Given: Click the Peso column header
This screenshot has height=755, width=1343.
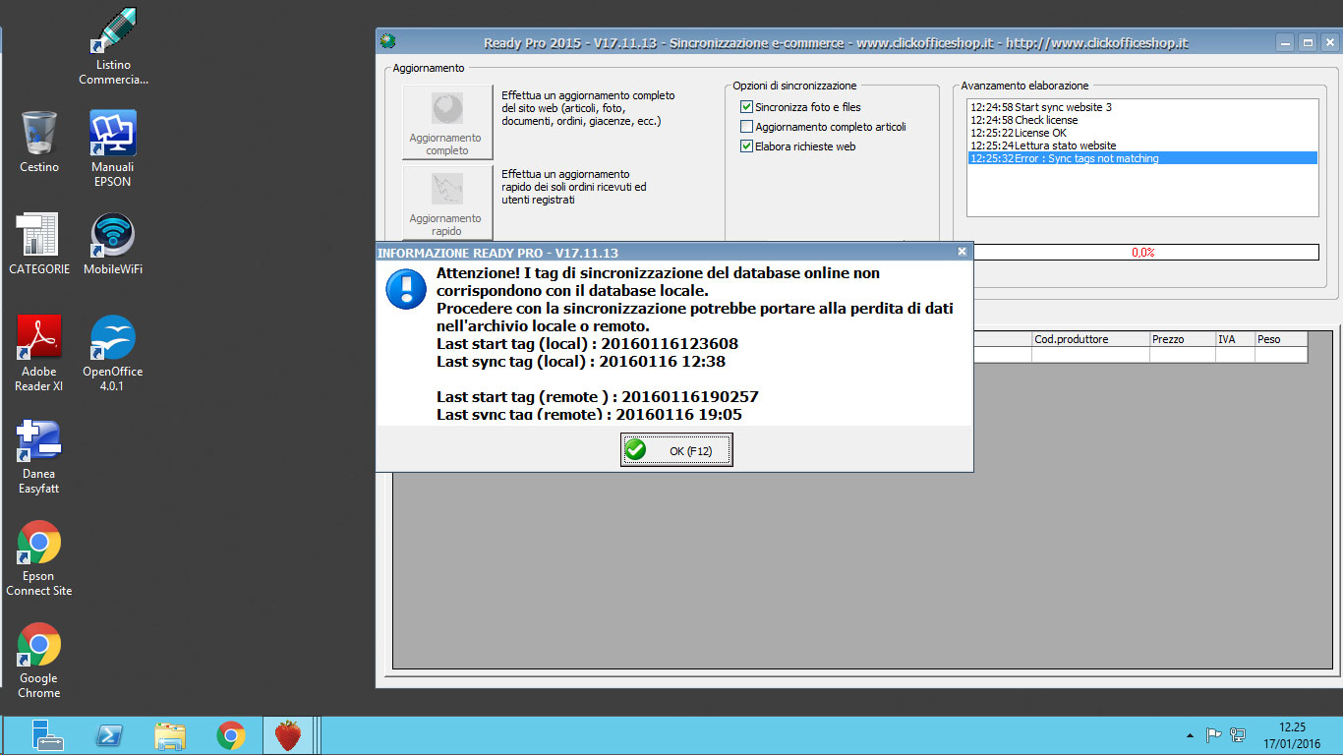Looking at the screenshot, I should [x=1281, y=339].
